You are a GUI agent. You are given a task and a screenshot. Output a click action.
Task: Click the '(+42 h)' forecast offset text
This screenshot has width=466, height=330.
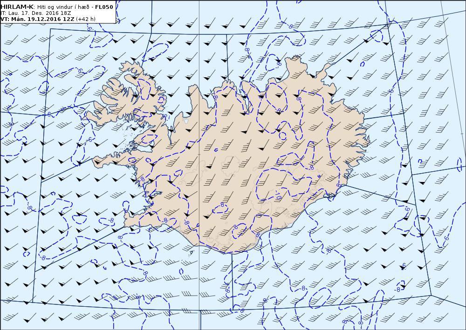[x=86, y=19]
